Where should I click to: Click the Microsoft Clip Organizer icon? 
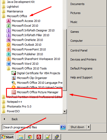tap(14, 78)
